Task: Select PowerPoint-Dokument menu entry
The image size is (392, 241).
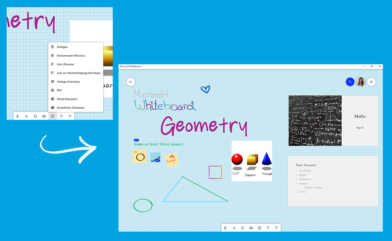Action: click(76, 108)
